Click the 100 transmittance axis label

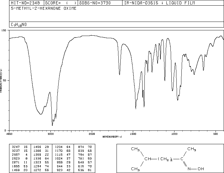[4, 30]
